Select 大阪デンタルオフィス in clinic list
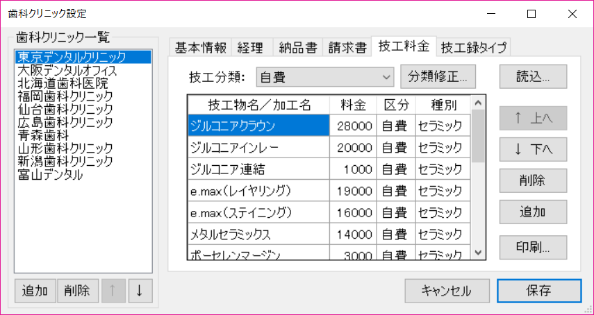Screen dimensions: 594x315 pos(67,70)
